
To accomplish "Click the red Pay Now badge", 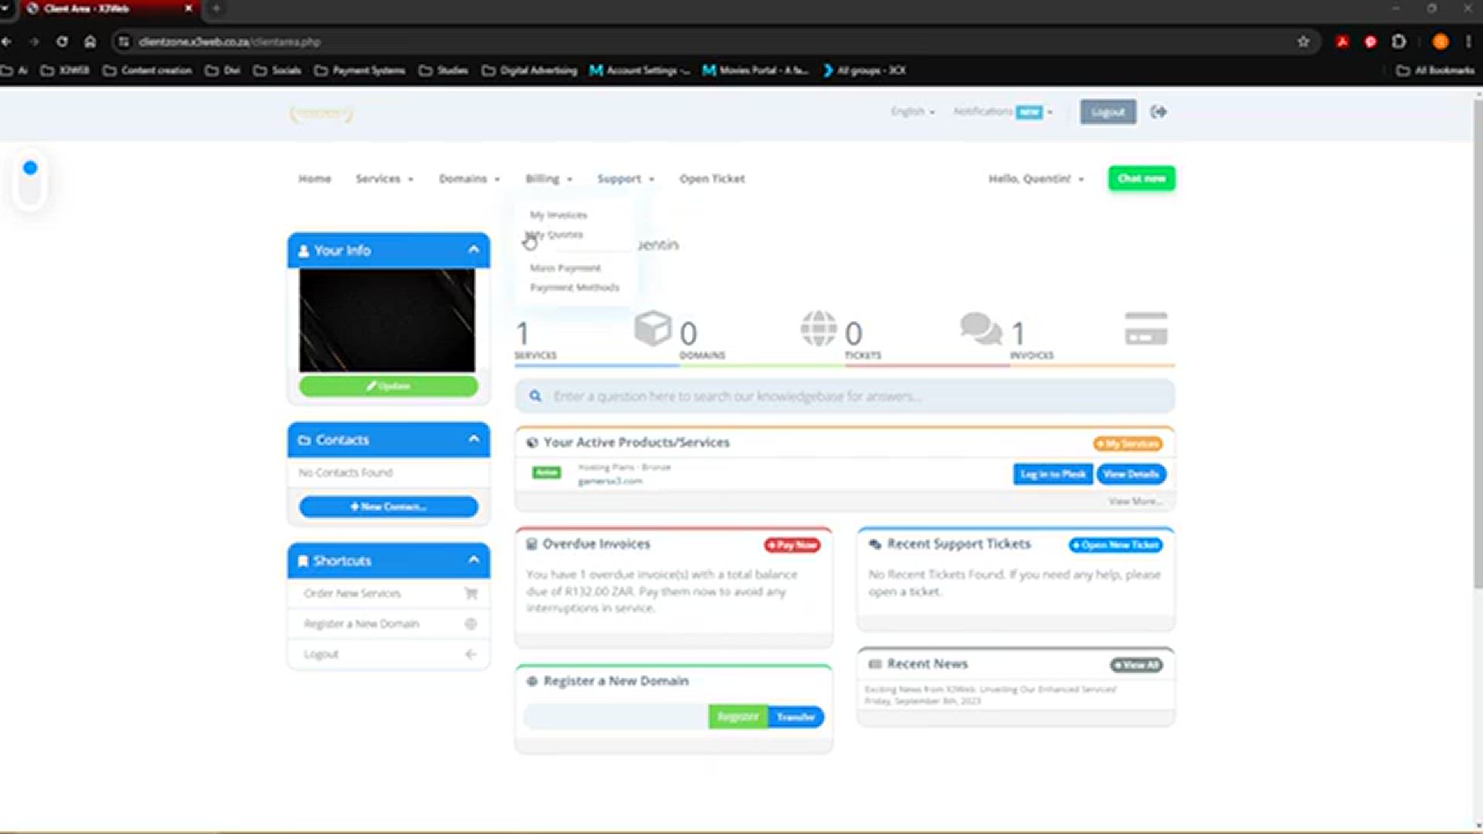I will point(792,545).
